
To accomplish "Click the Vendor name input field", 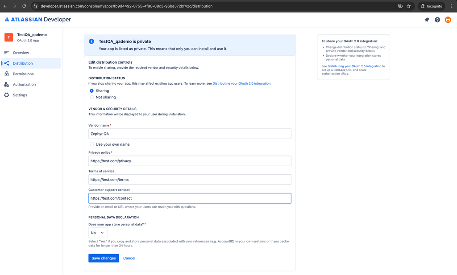I will tap(190, 134).
